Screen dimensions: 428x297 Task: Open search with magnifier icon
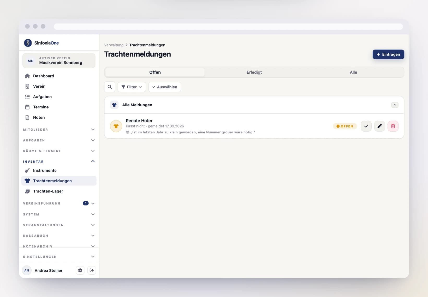click(110, 87)
